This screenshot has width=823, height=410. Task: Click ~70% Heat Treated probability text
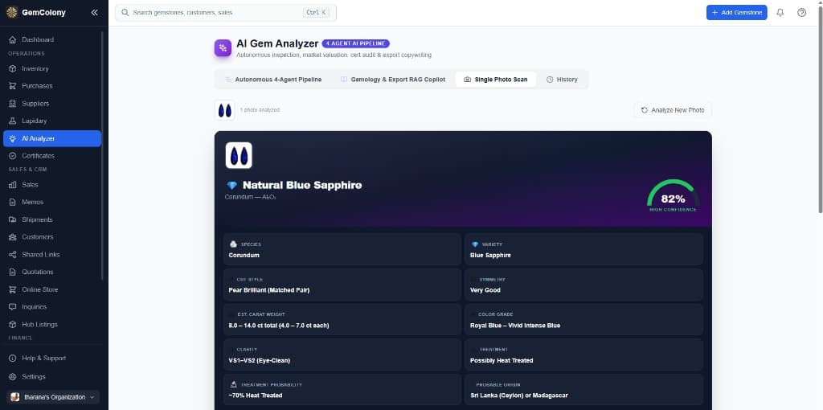tap(256, 396)
